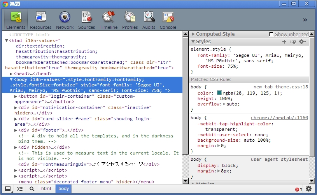Expand the notification-container div node
The height and width of the screenshot is (195, 317).
(x=16, y=108)
